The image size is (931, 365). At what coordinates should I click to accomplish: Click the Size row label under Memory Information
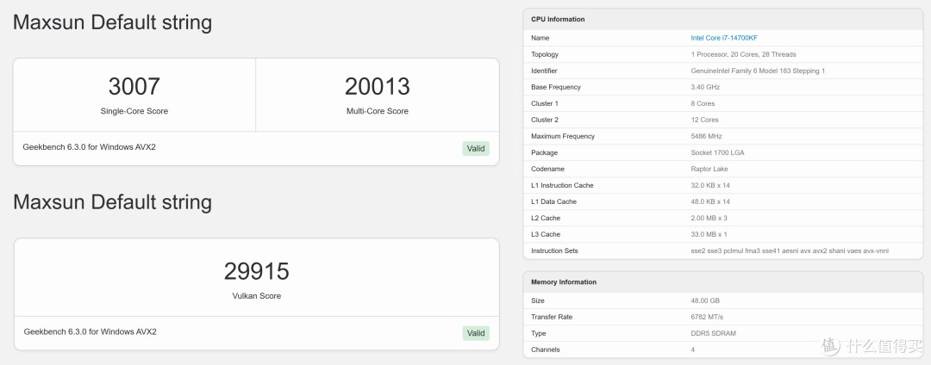coord(536,301)
